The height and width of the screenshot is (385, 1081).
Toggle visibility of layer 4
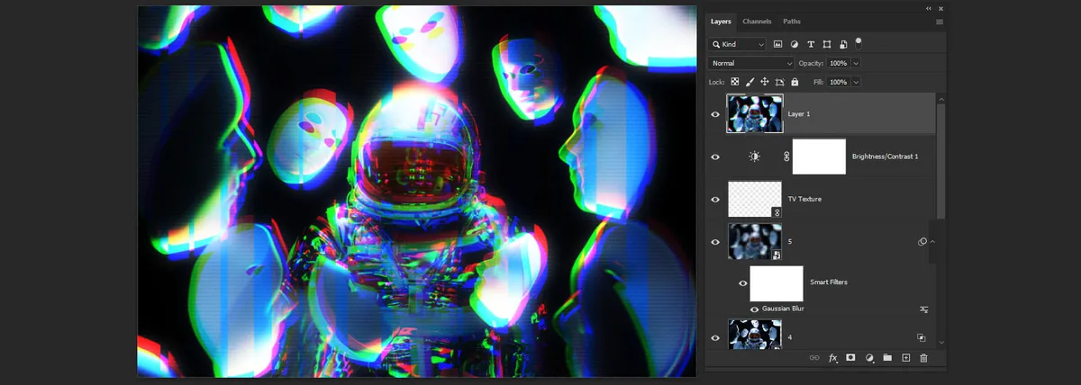click(x=715, y=337)
